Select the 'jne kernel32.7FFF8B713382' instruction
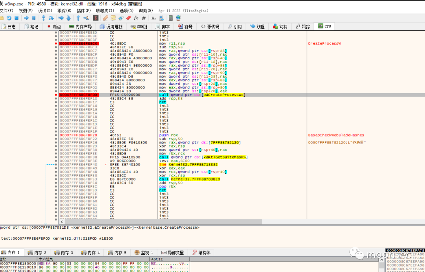Screen dimensions: 425x272 click(188, 165)
